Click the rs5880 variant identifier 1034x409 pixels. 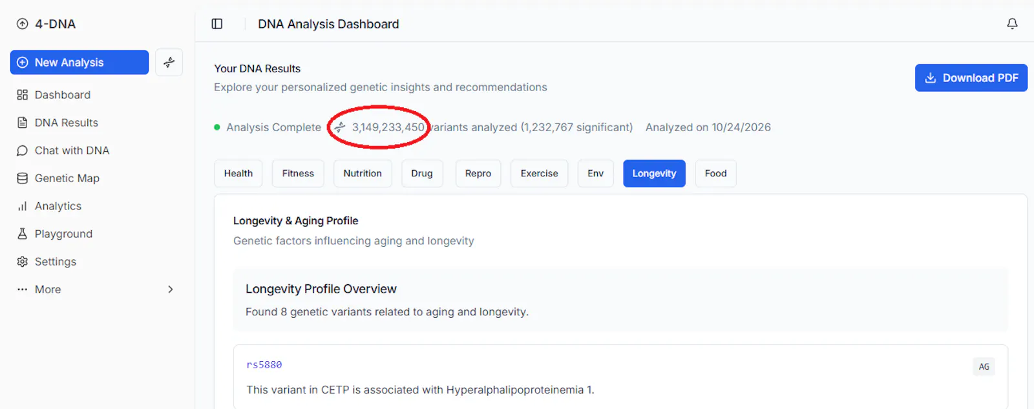(264, 364)
